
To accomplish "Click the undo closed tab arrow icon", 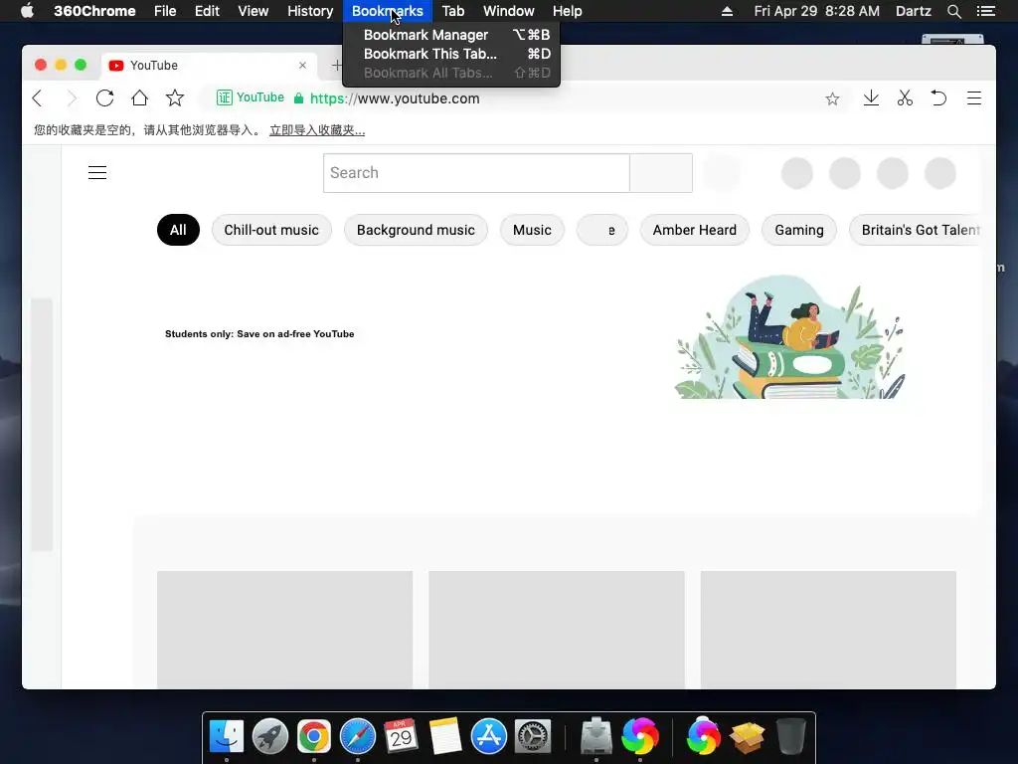I will click(938, 98).
